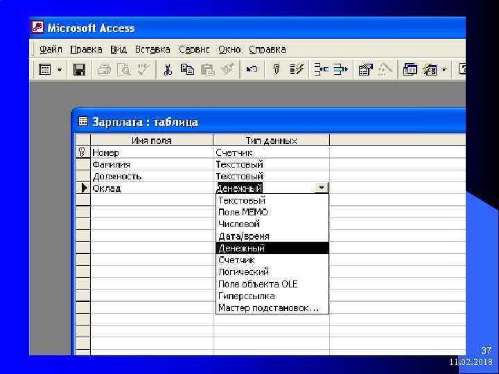Open the Сервис menu

tap(194, 49)
